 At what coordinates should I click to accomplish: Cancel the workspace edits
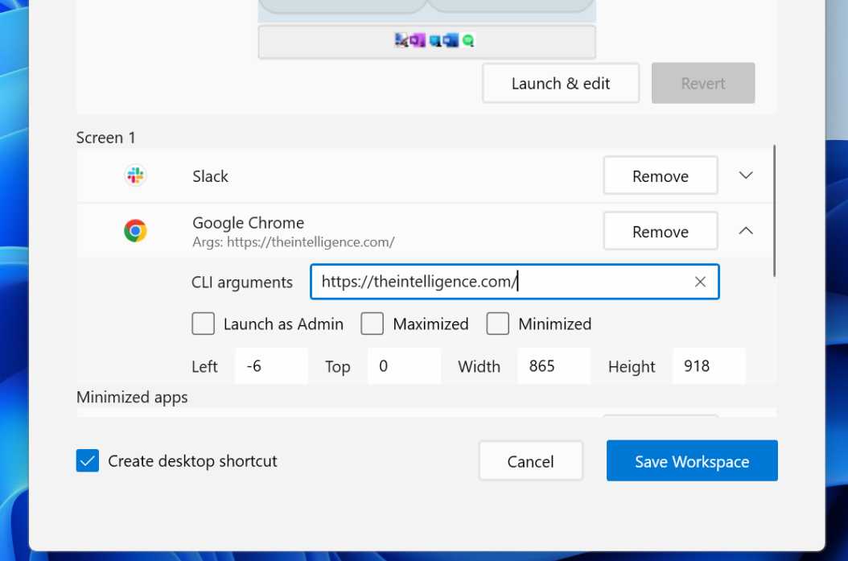click(530, 460)
